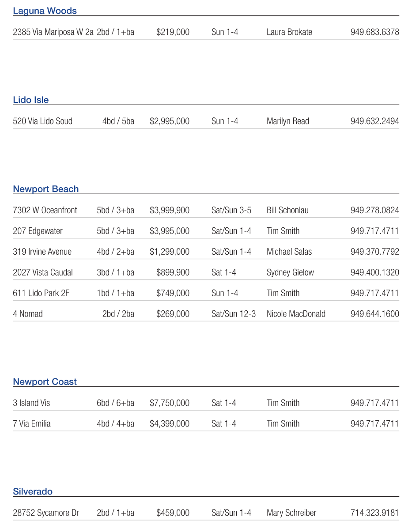This screenshot has height=532, width=408.
Task: Click agent name Michael Salas
Action: (x=289, y=252)
